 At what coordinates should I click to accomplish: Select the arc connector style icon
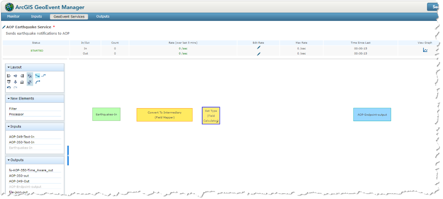38,82
